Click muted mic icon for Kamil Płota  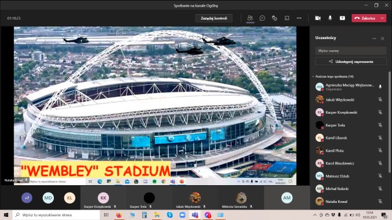point(380,150)
